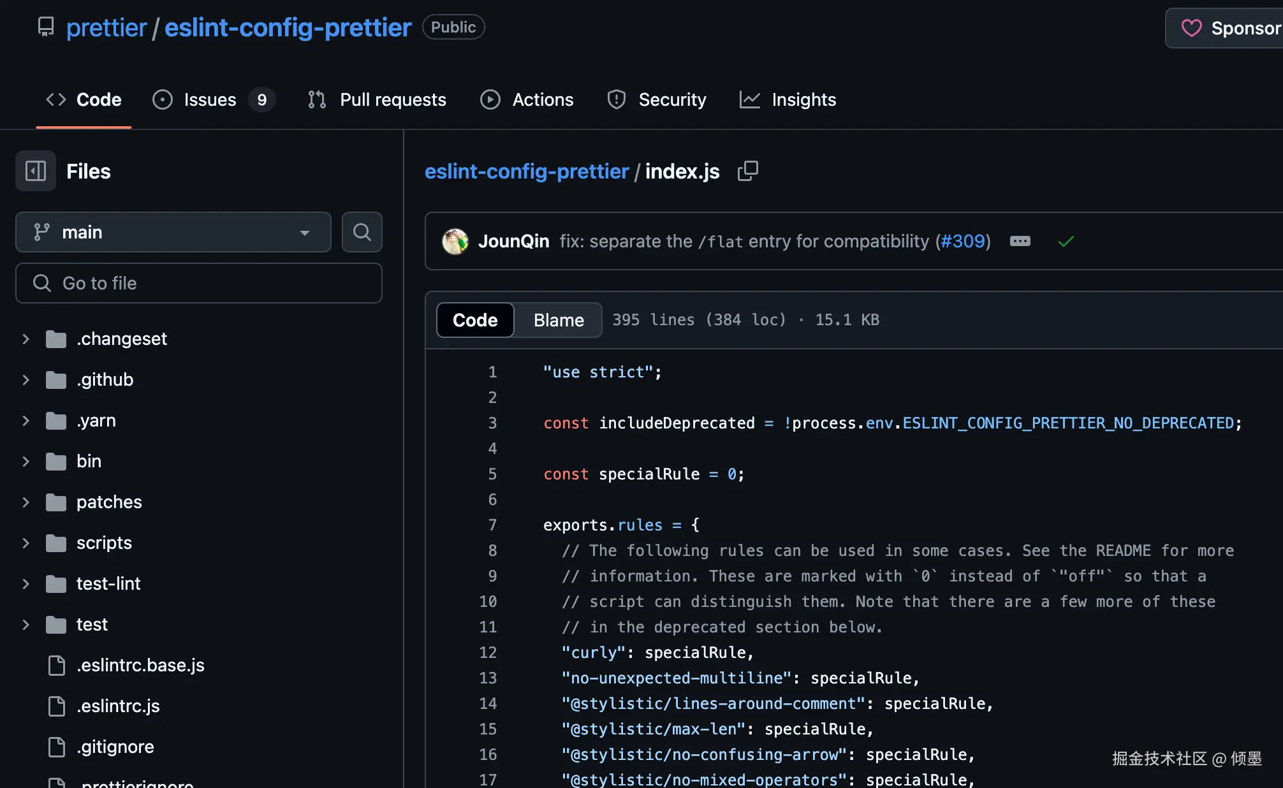The height and width of the screenshot is (788, 1283).
Task: Click JounQin's avatar image
Action: click(455, 241)
